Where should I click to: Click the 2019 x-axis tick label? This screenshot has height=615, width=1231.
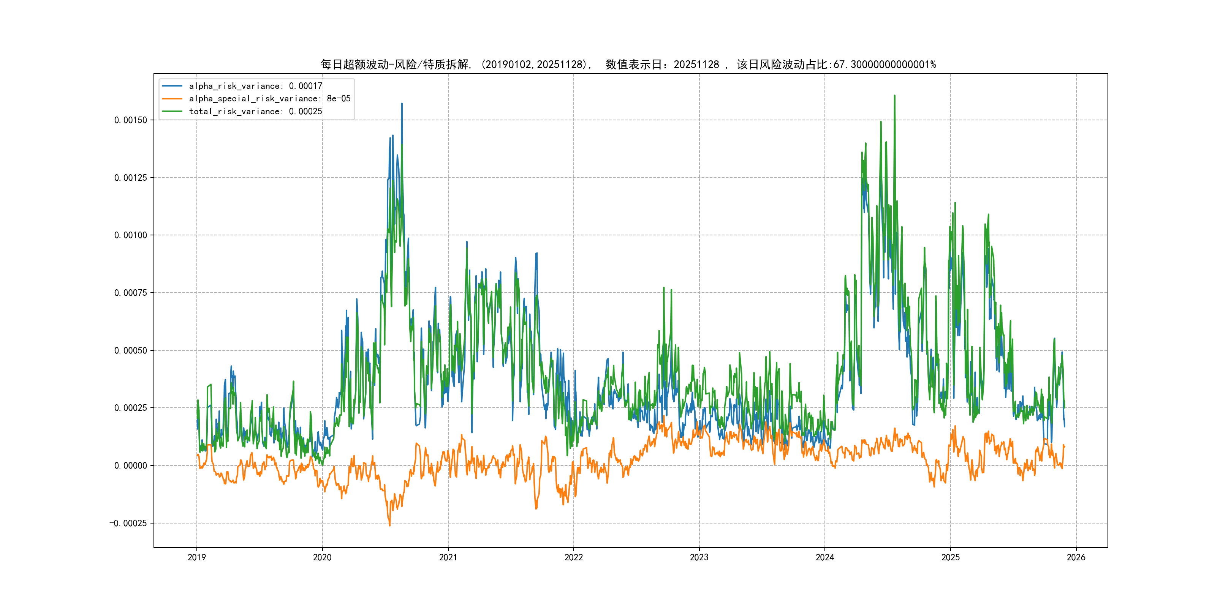tap(196, 557)
